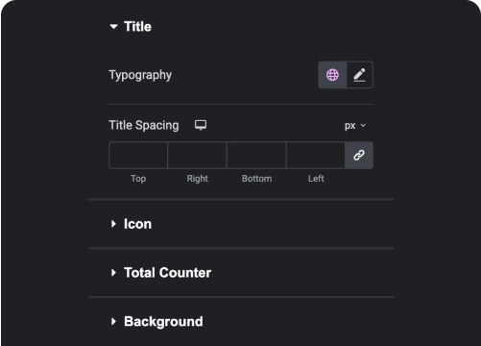Image resolution: width=481 pixels, height=346 pixels.
Task: Click the Right spacing input field
Action: point(198,156)
